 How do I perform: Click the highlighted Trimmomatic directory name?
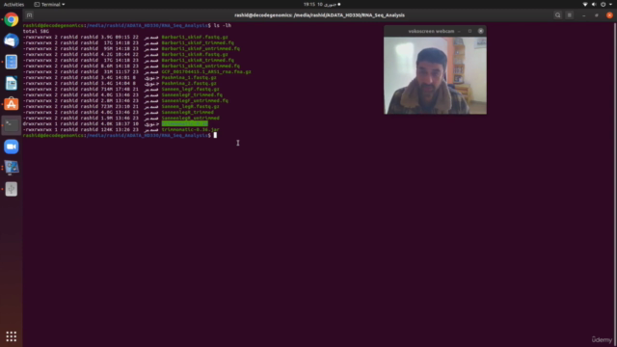pos(184,124)
